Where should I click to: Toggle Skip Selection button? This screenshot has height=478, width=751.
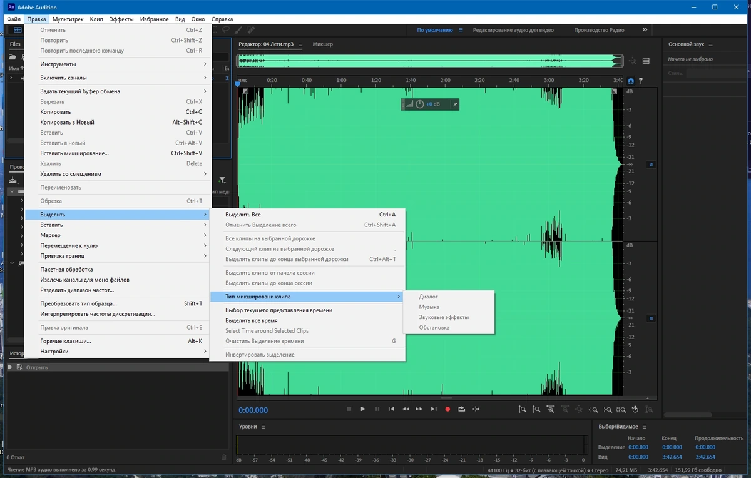tap(476, 409)
